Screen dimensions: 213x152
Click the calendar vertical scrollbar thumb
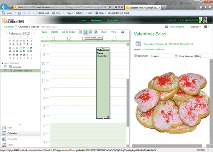[x=128, y=103]
